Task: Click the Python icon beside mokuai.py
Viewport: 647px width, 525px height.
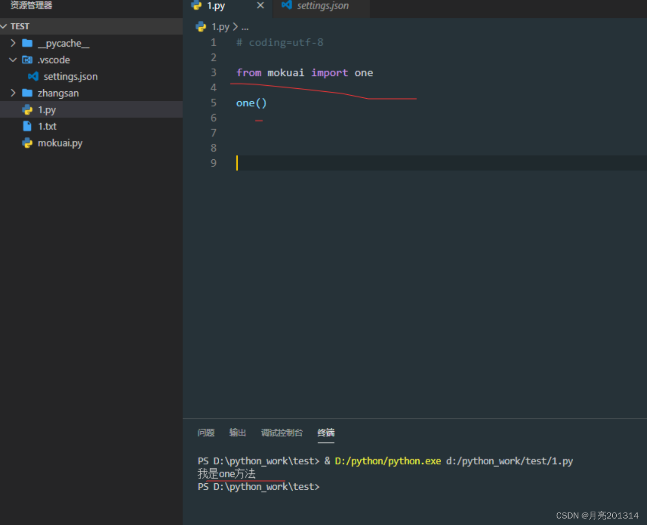Action: [x=27, y=143]
